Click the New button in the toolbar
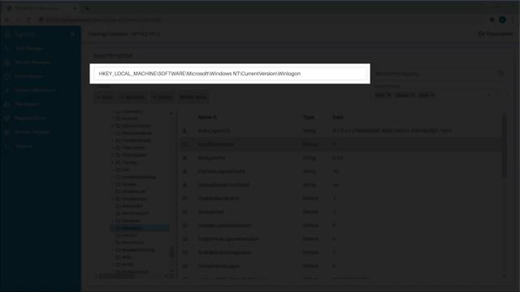The image size is (520, 292). coord(105,97)
